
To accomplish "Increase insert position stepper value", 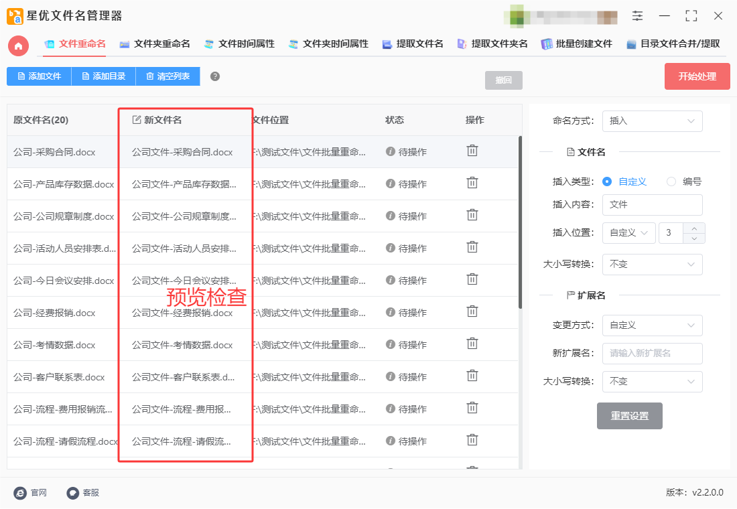I will pos(694,228).
